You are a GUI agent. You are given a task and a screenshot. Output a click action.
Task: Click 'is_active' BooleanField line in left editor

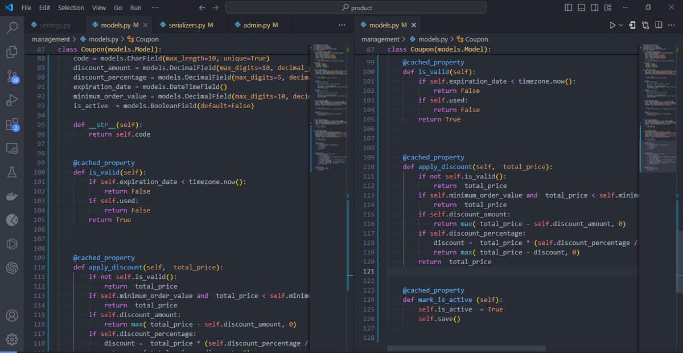coord(163,106)
